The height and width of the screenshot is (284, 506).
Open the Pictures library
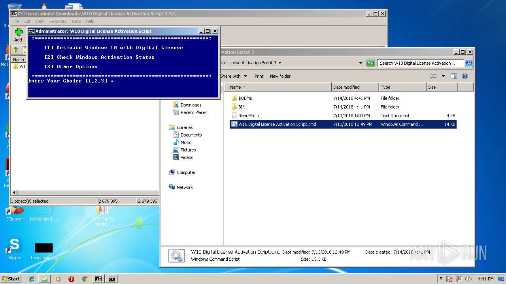[188, 150]
